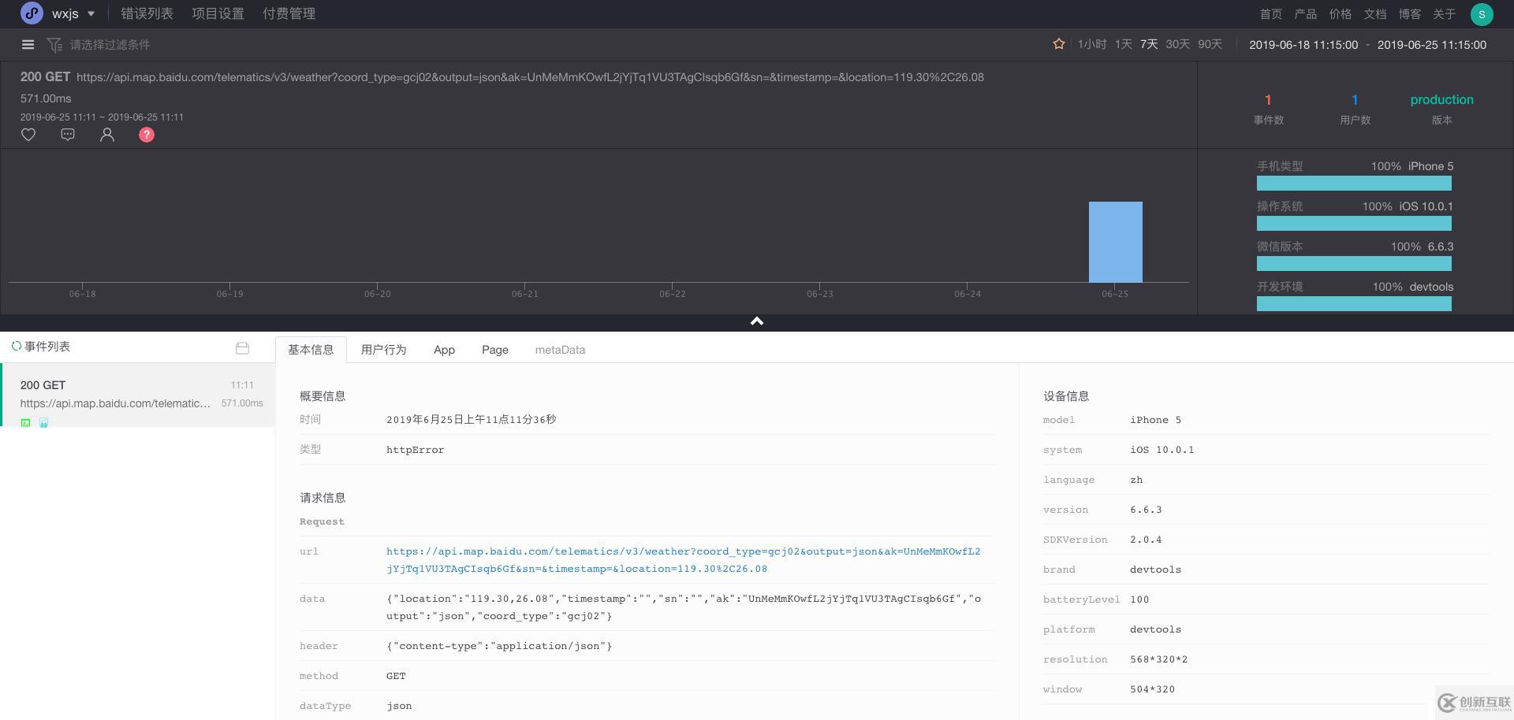
Task: Click the calendar icon beside 事件列表
Action: (x=242, y=347)
